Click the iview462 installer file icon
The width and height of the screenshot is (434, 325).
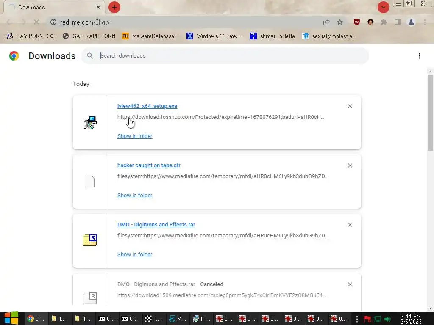coord(90,122)
